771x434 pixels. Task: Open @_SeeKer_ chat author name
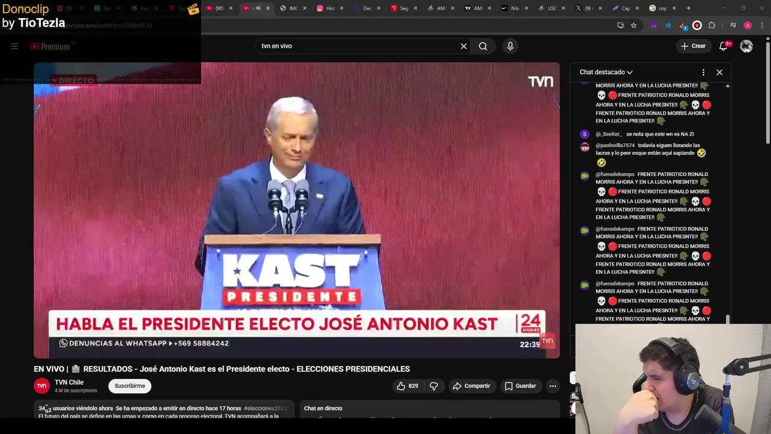608,134
